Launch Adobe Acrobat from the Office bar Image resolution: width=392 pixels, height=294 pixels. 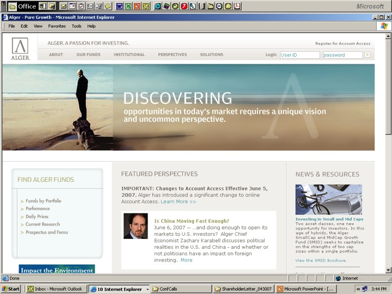click(237, 6)
